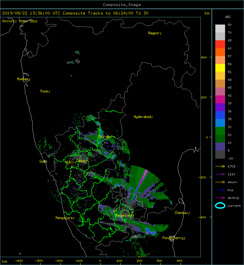This screenshot has width=244, height=265.
Task: Select the blue 35 dBZ color swatch
Action: point(220,115)
